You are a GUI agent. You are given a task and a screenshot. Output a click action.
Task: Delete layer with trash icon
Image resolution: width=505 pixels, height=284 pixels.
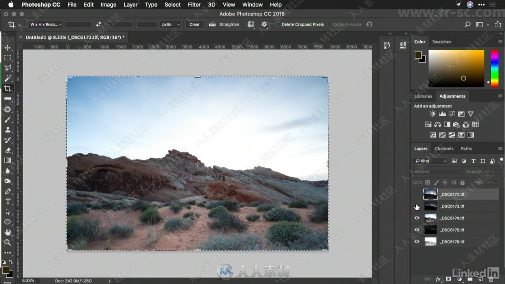[491, 279]
